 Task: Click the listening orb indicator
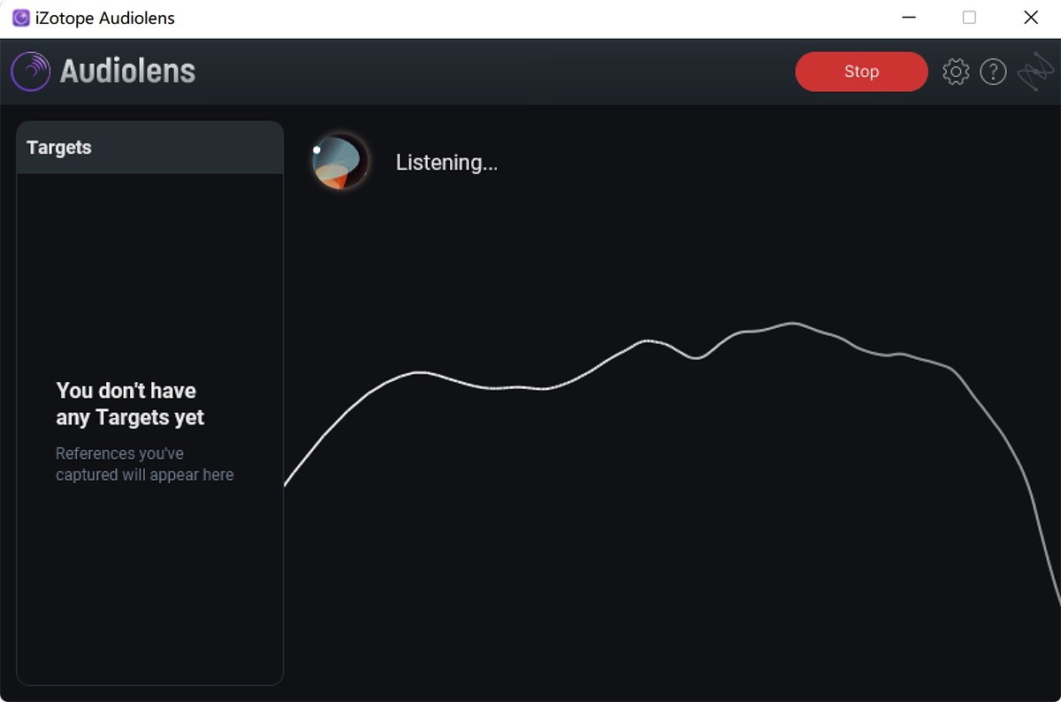click(340, 163)
